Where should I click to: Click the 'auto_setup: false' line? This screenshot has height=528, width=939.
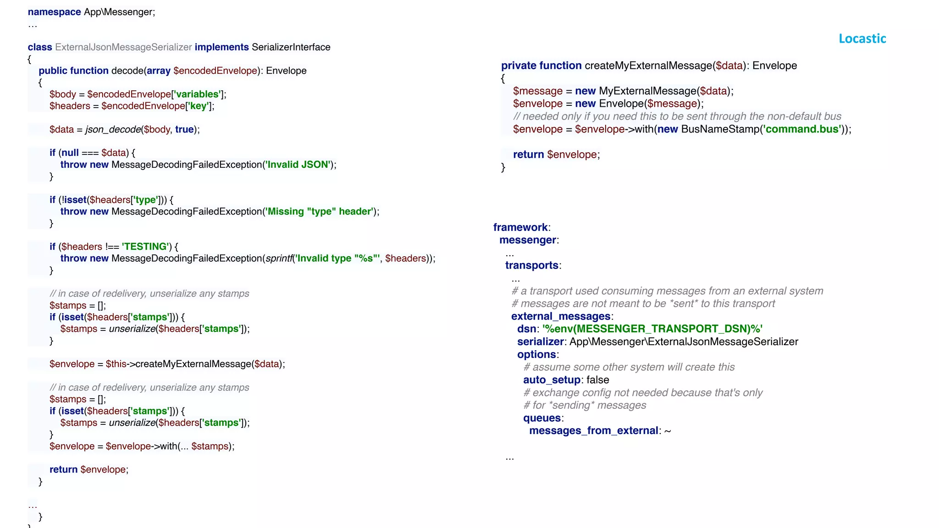566,380
